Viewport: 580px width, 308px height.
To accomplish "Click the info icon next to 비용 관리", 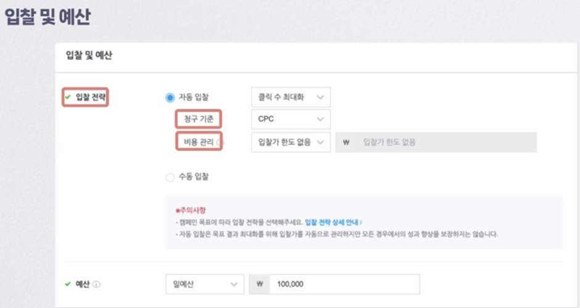I will point(220,142).
